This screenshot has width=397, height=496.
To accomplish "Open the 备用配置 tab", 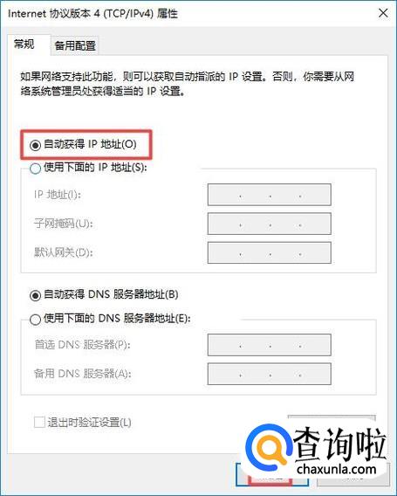I will point(75,46).
